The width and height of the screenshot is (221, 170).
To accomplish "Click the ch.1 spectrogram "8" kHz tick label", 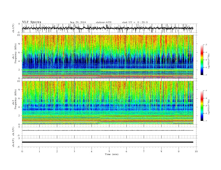I will tap(19, 44).
